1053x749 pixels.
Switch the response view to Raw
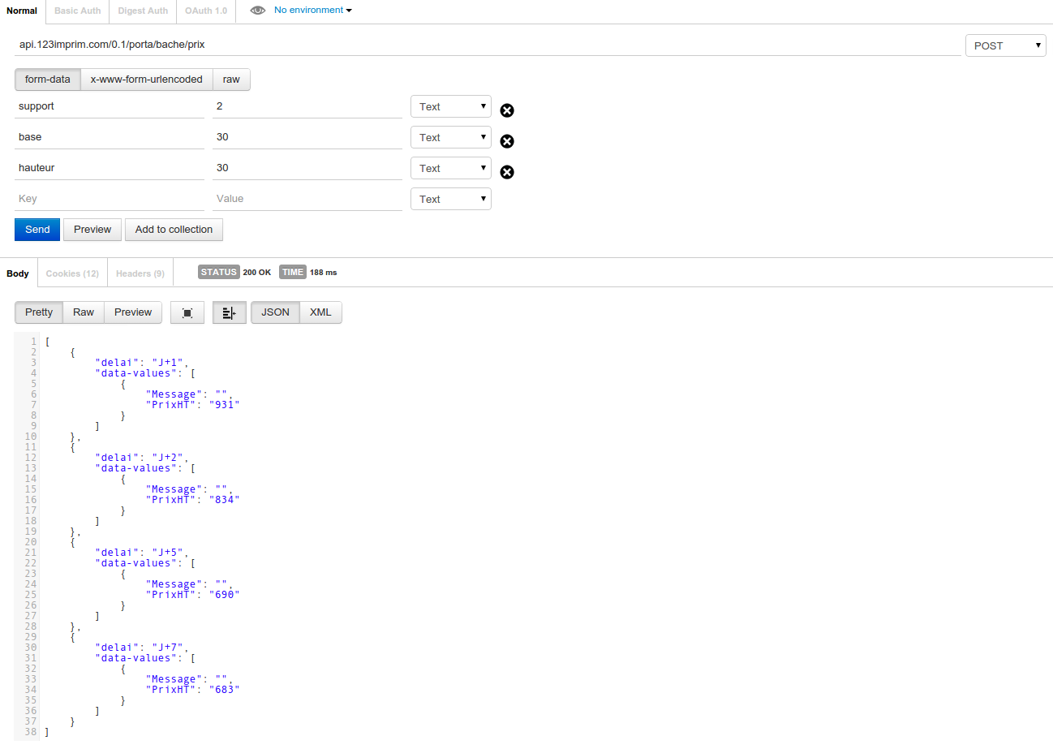(x=84, y=312)
